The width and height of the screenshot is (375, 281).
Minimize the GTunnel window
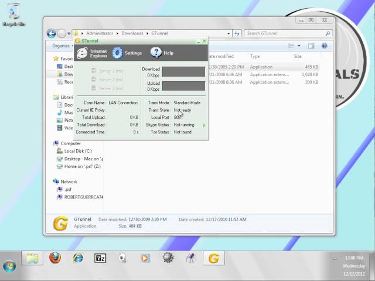point(199,41)
